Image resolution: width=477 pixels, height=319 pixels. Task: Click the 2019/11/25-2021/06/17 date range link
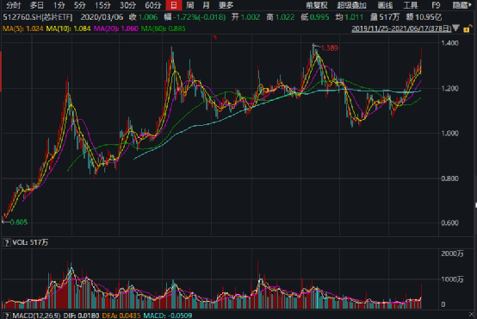401,28
